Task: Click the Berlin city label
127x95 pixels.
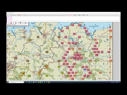Action: click(83, 55)
